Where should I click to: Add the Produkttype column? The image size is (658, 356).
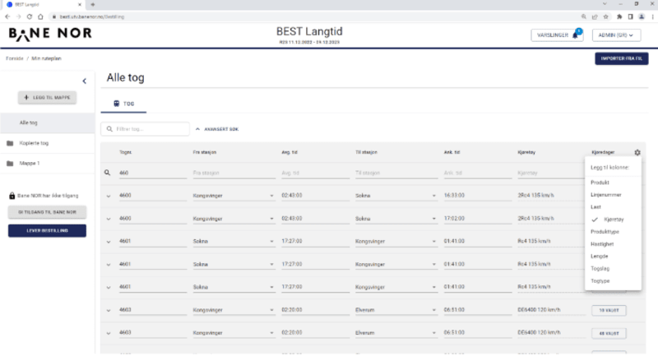click(x=613, y=232)
